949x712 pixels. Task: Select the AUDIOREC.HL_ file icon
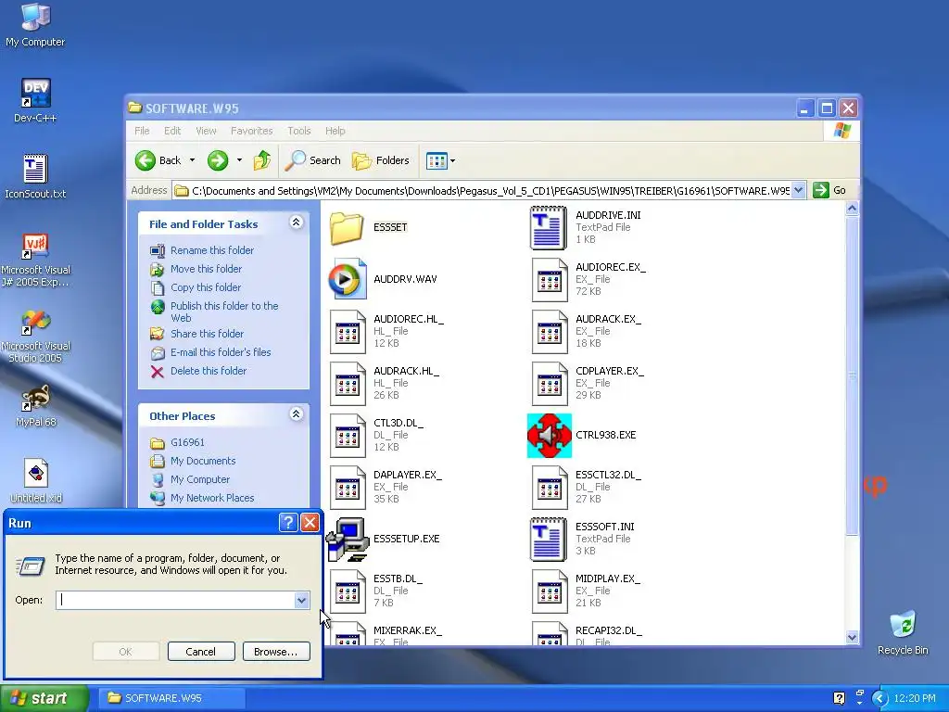pos(348,332)
